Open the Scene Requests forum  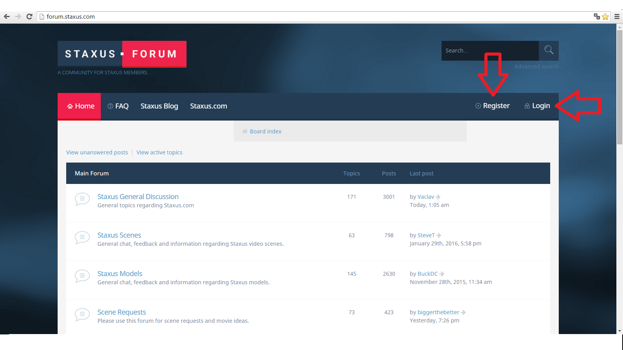121,312
